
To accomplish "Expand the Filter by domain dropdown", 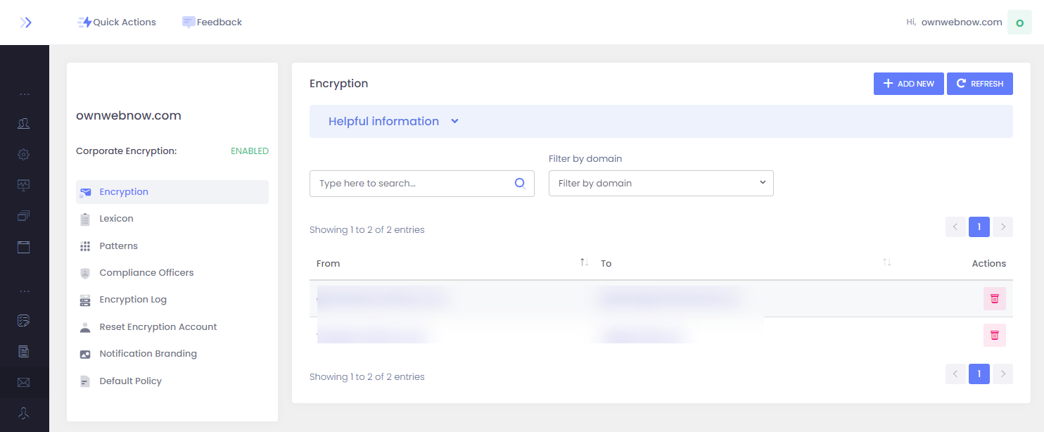I will click(x=660, y=183).
